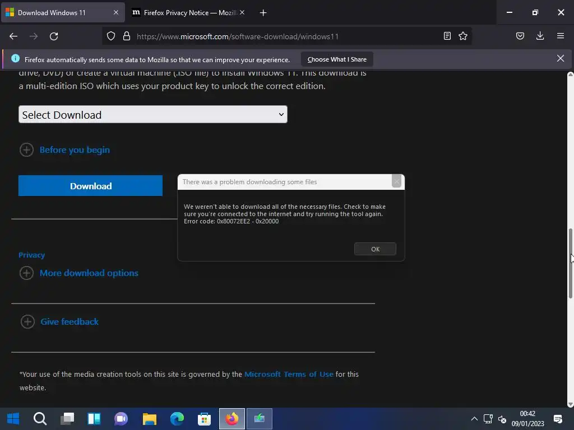Reload the current page

pos(54,36)
